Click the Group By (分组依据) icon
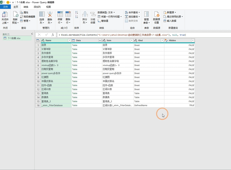This screenshot has height=170, width=231. pos(93,14)
